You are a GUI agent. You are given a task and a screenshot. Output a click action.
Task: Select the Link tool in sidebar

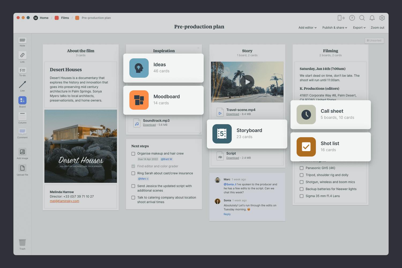point(22,55)
